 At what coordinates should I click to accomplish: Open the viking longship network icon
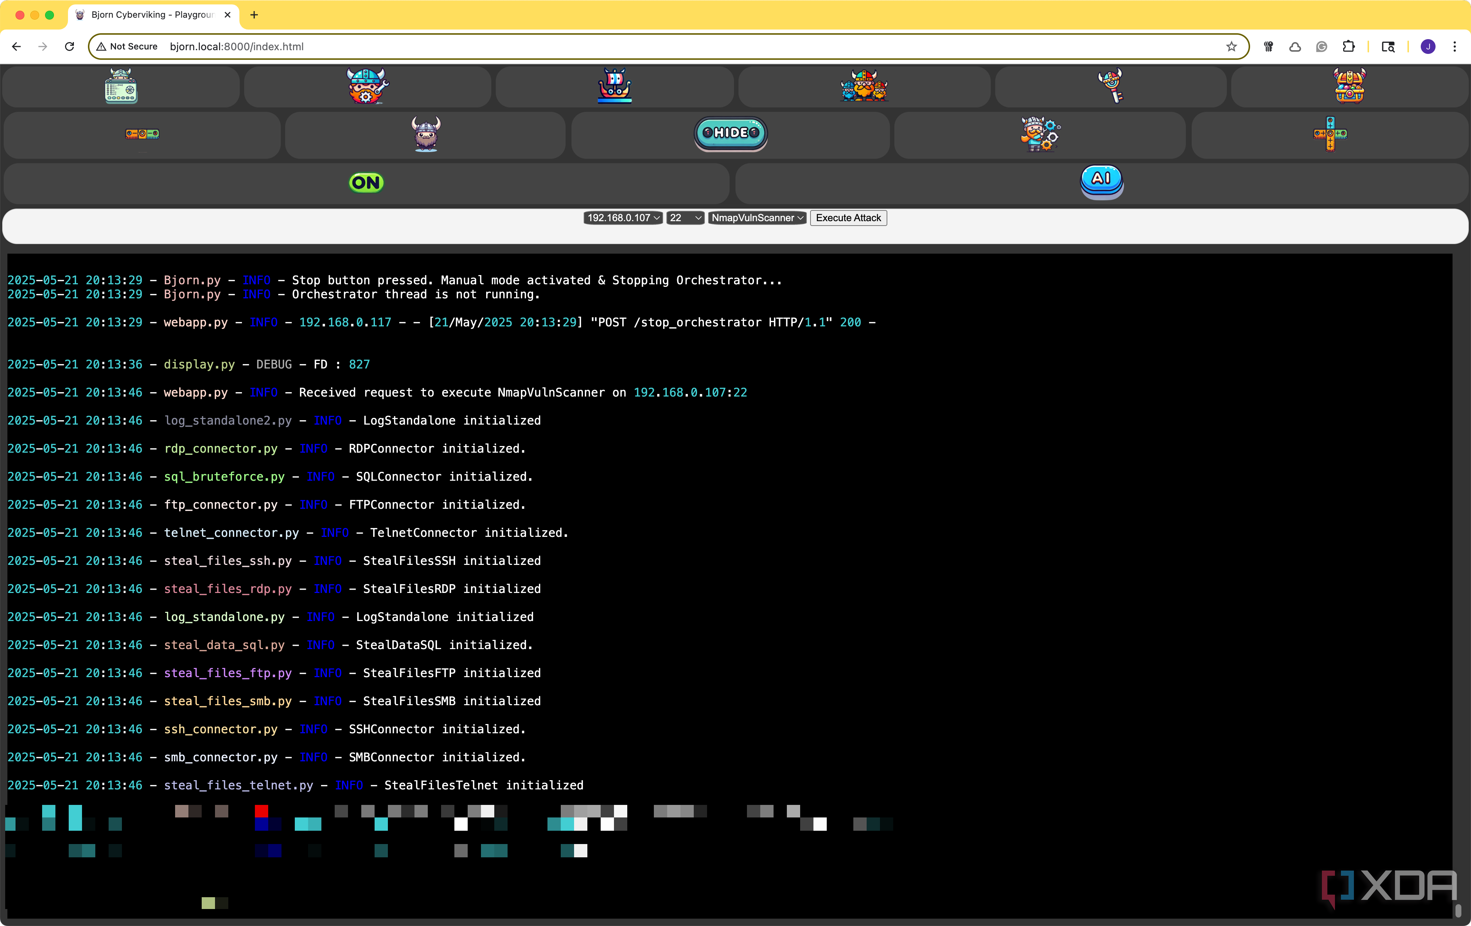615,86
